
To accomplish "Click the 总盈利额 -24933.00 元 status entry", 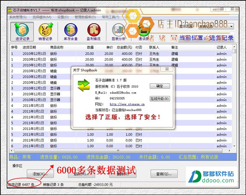I will [96, 184].
